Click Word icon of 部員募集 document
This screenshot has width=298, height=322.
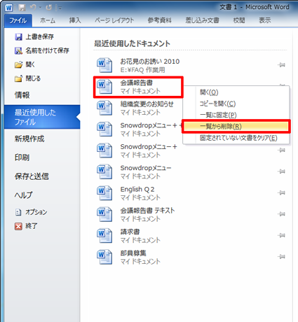pyautogui.click(x=104, y=257)
